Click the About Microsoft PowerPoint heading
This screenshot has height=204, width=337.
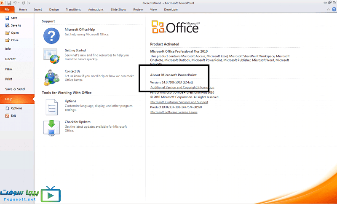[174, 75]
